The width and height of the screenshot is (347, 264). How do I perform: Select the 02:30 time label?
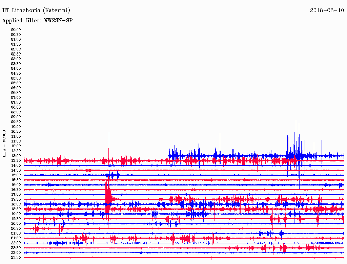pyautogui.click(x=16, y=54)
